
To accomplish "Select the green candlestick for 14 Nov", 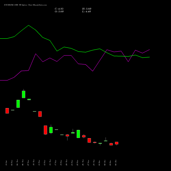I will point(51,130).
